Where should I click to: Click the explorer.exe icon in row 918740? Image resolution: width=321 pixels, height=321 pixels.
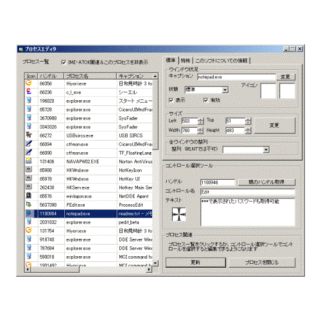click(29, 239)
